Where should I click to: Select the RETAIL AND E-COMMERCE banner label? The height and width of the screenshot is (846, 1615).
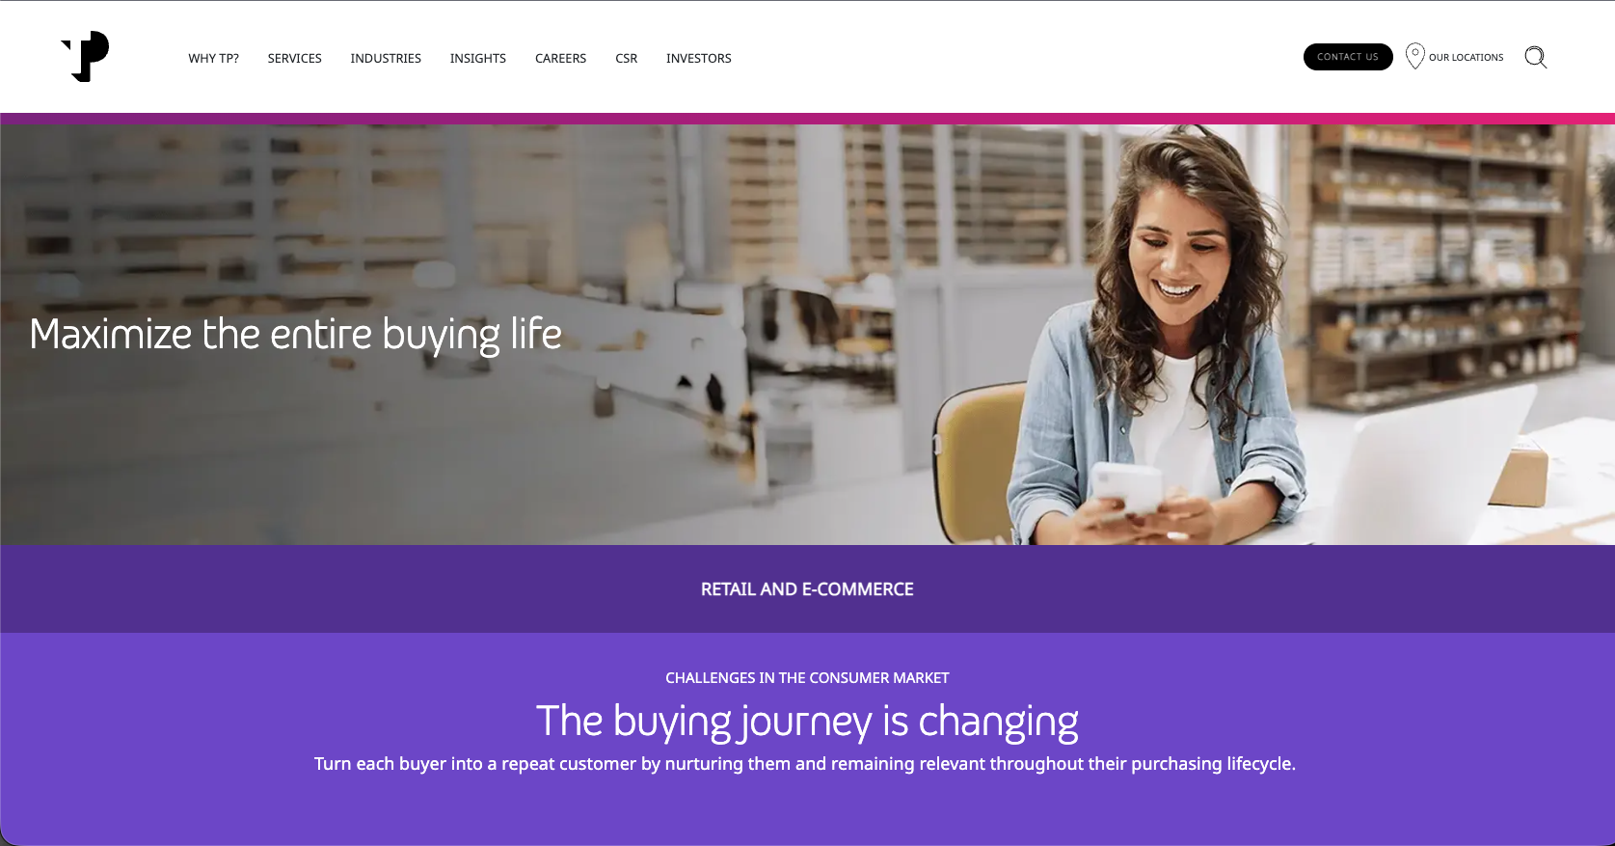(807, 589)
